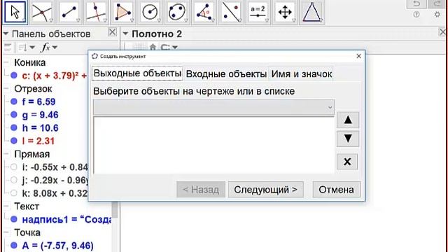Toggle visibility of segment f = 6.59
The height and width of the screenshot is (252, 448).
point(14,101)
